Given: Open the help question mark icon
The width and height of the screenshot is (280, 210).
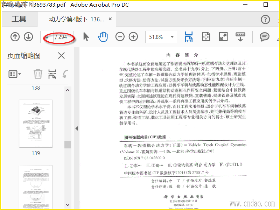Looking at the screenshot, I should (265, 20).
